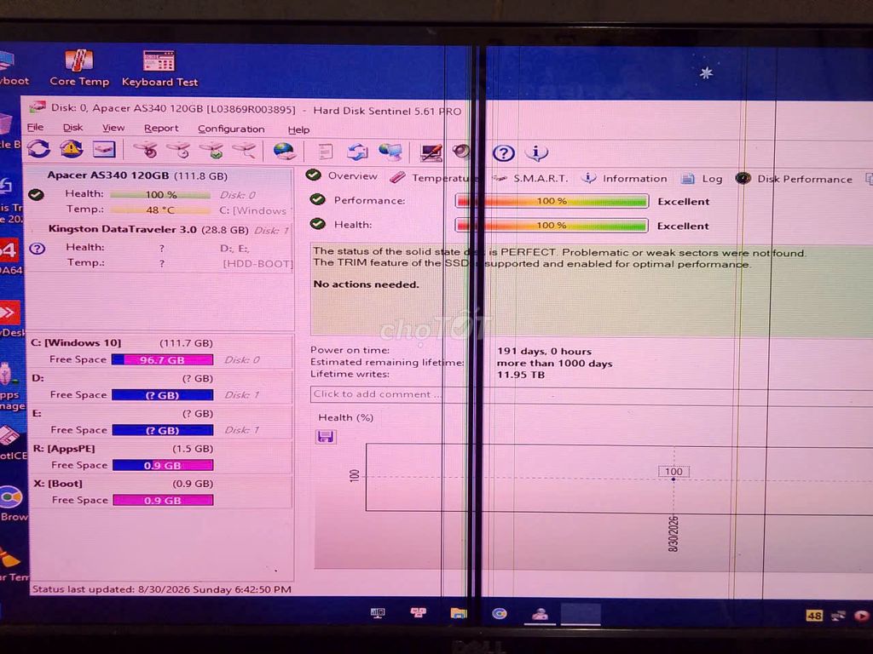873x654 pixels.
Task: Open the File menu
Action: point(35,127)
